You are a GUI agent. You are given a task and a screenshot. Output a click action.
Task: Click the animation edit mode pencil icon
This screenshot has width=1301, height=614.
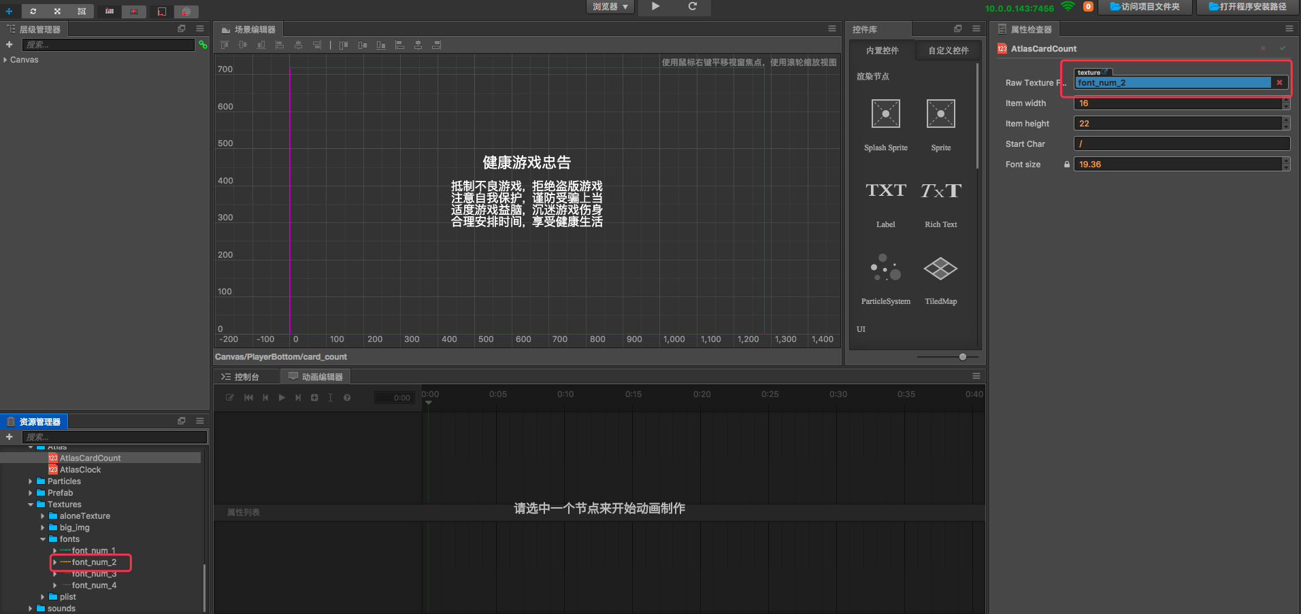tap(230, 398)
